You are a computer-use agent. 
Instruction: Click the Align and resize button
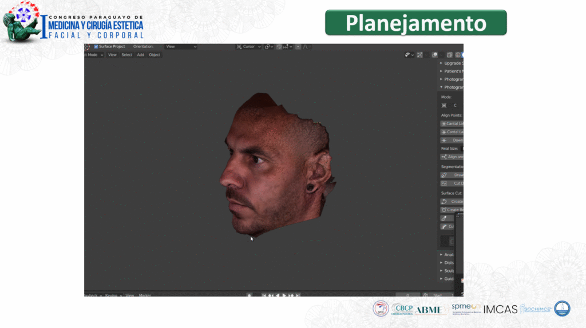coord(452,157)
